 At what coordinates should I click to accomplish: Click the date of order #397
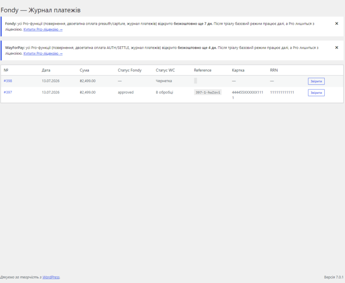tap(51, 92)
